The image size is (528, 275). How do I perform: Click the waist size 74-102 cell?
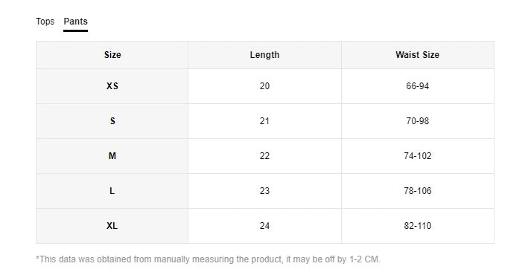click(x=418, y=156)
